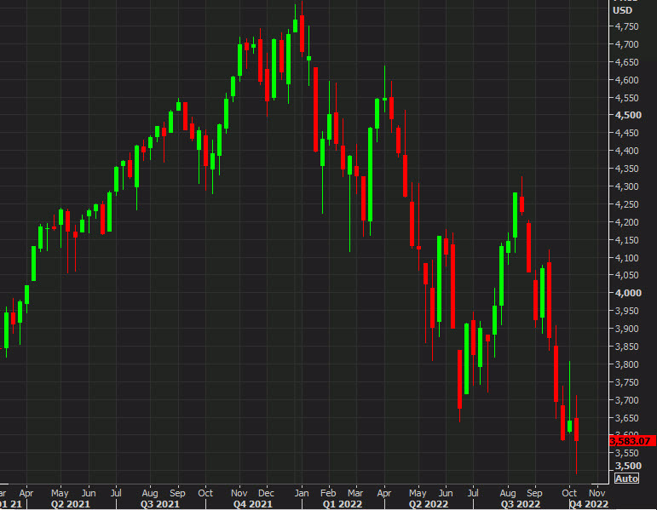Select the Q2 2022 quarter label

[x=429, y=504]
